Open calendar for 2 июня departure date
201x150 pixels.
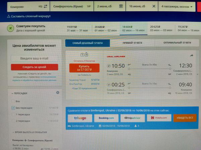pyautogui.click(x=120, y=6)
